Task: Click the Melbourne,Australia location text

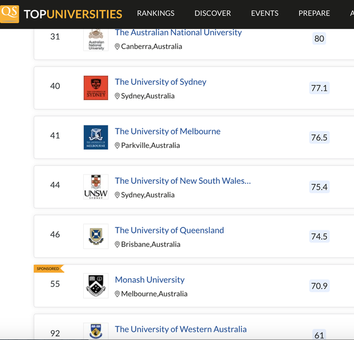Action: (x=154, y=294)
